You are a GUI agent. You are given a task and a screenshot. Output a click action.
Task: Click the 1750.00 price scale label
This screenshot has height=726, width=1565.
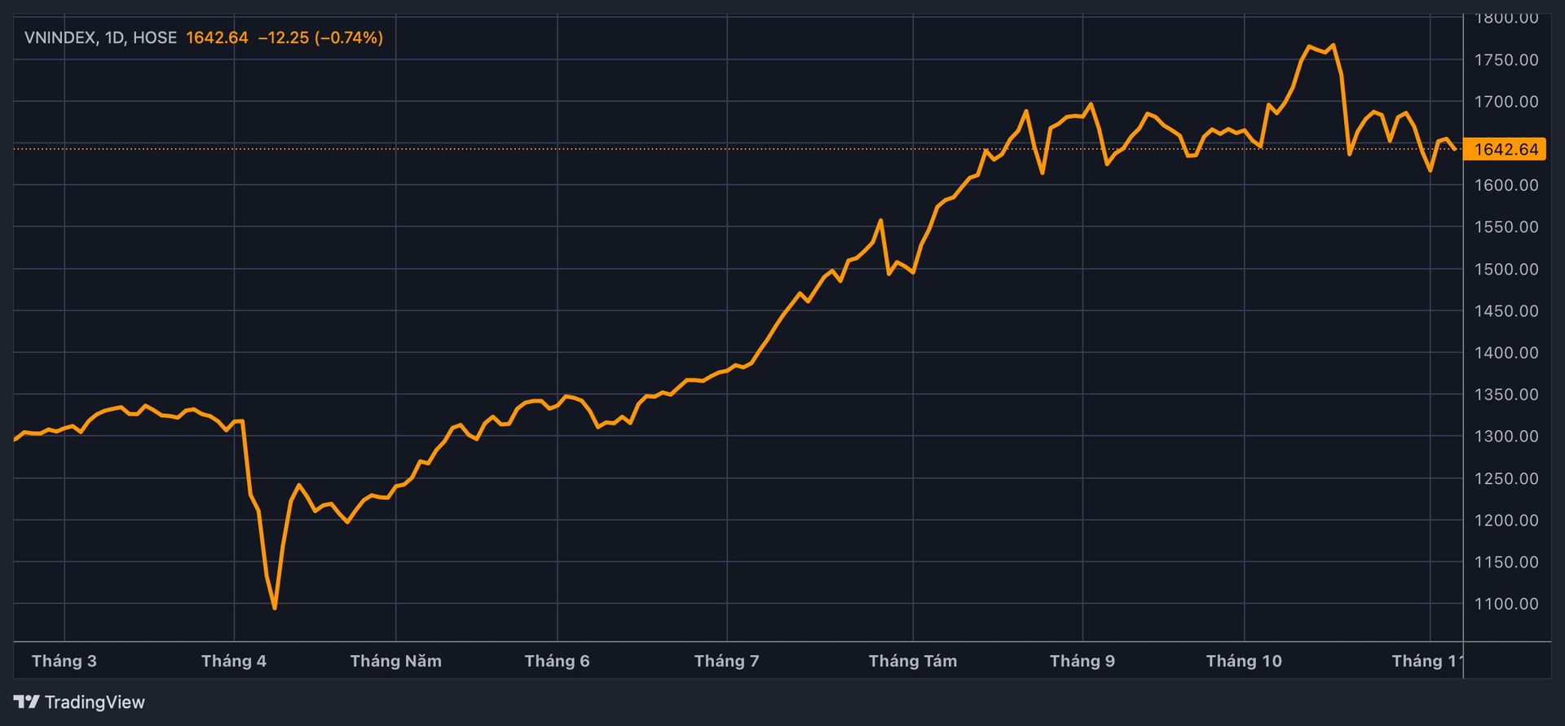click(x=1506, y=60)
